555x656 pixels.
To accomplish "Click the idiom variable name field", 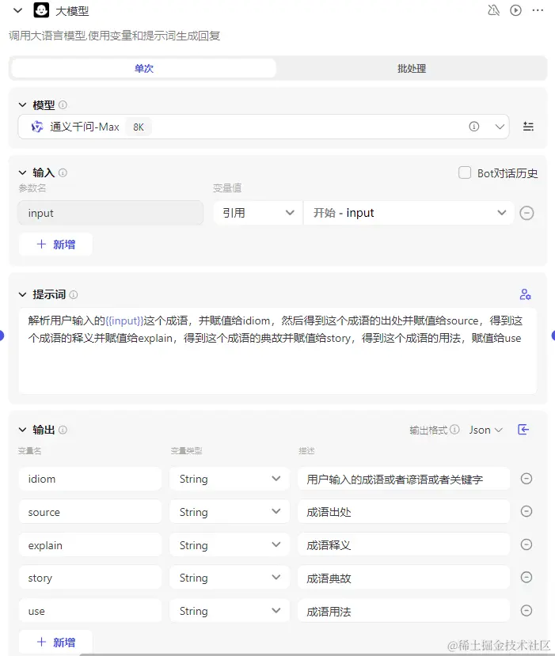I will 90,479.
